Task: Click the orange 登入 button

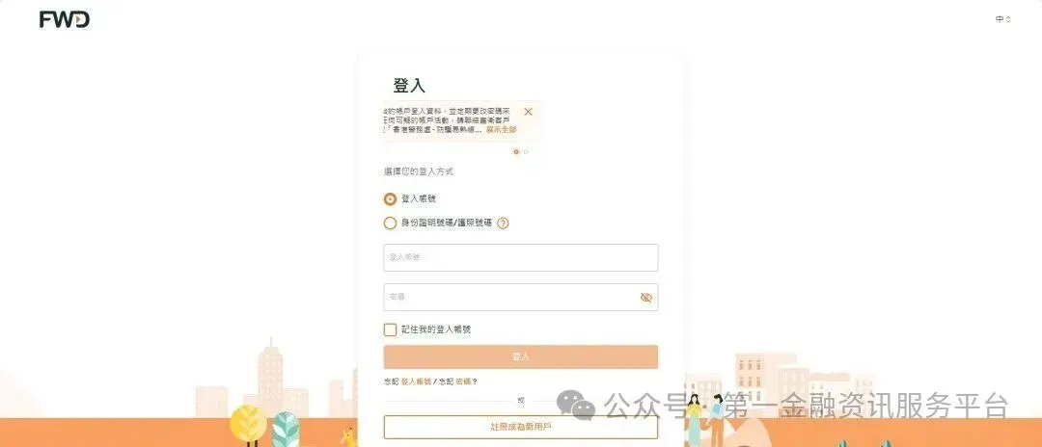Action: click(520, 356)
